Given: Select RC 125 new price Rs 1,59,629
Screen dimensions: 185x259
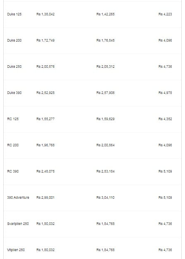Looking at the screenshot, I should pyautogui.click(x=106, y=119).
